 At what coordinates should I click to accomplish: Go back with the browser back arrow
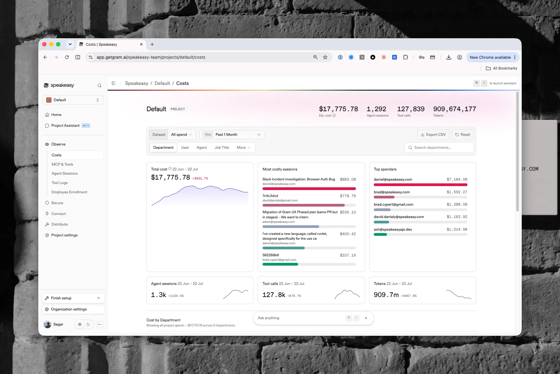tap(45, 57)
